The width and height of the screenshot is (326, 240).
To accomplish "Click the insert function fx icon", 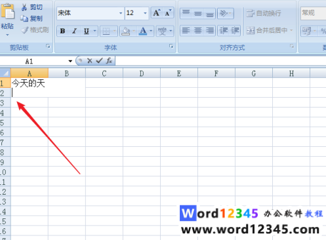I will point(109,60).
